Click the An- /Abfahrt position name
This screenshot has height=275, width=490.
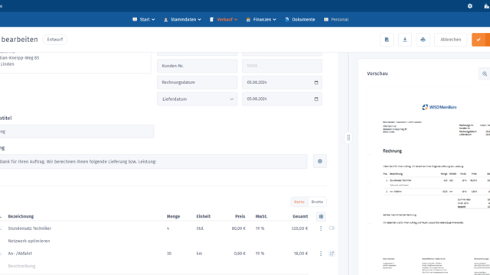(20, 254)
